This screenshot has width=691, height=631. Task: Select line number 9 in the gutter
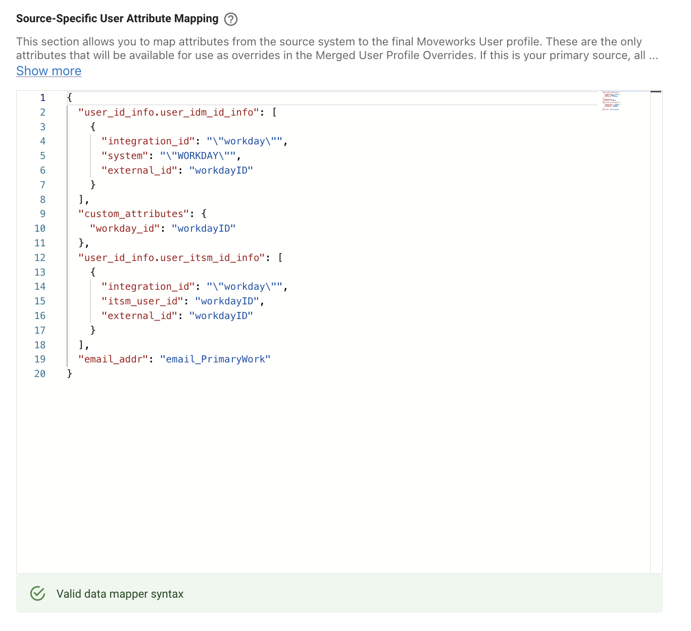coord(42,214)
